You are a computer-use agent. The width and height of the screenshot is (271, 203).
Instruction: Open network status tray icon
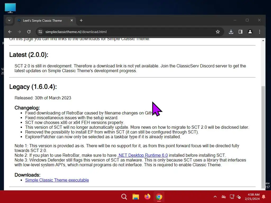click(232, 197)
